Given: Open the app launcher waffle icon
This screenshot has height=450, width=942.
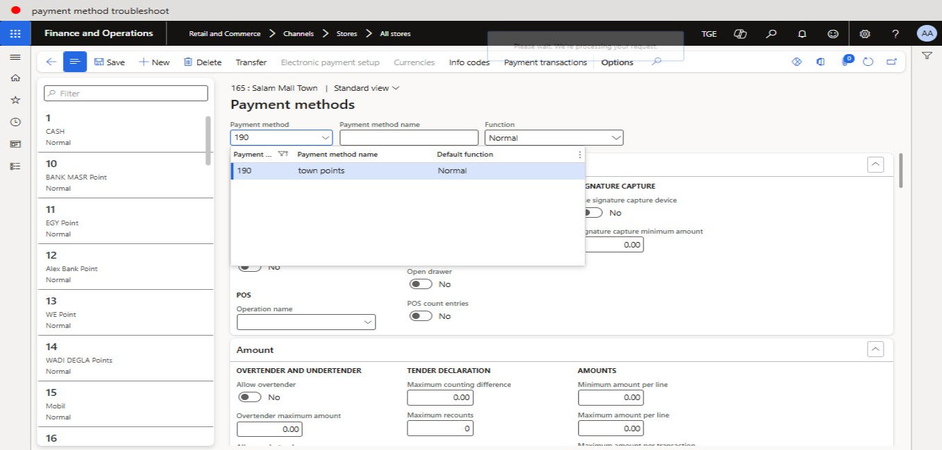Looking at the screenshot, I should point(15,33).
